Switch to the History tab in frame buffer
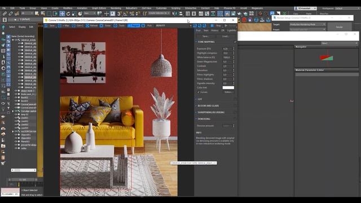 pyautogui.click(x=214, y=30)
